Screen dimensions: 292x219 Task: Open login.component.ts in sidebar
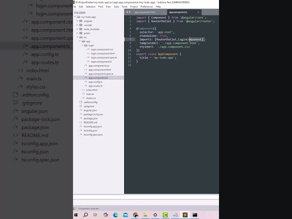[101, 62]
